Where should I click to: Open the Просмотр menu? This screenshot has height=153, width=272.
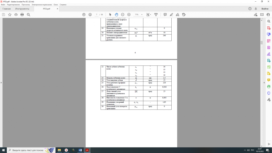26,5
